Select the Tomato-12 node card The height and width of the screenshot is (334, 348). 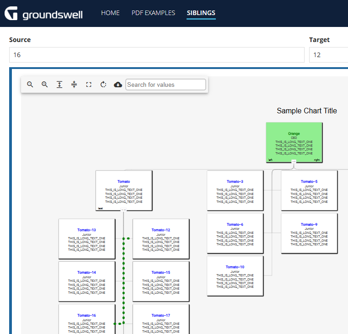[161, 239]
